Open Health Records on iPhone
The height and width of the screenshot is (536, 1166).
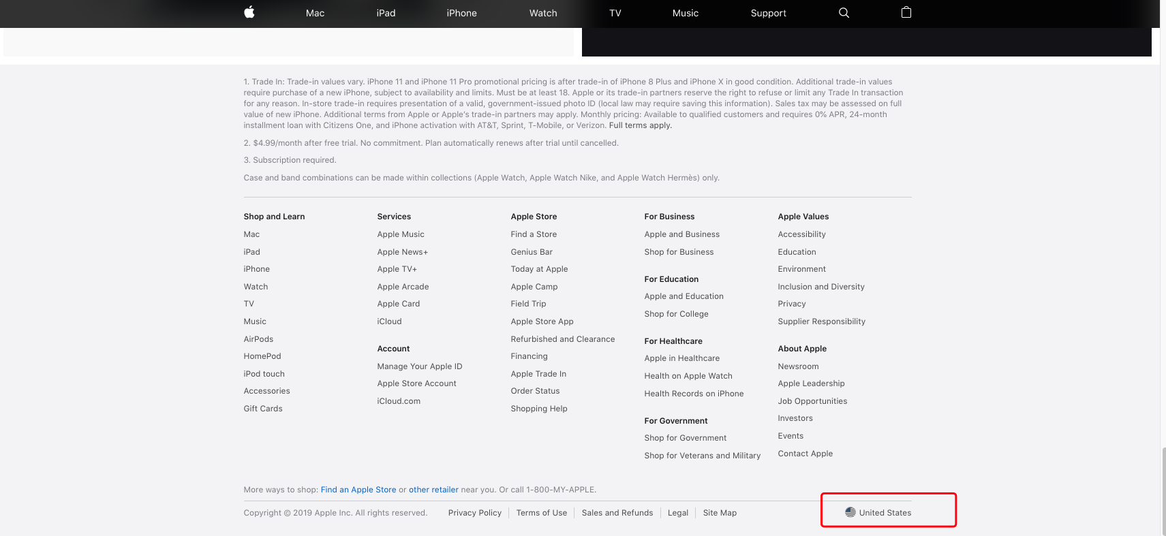(694, 394)
